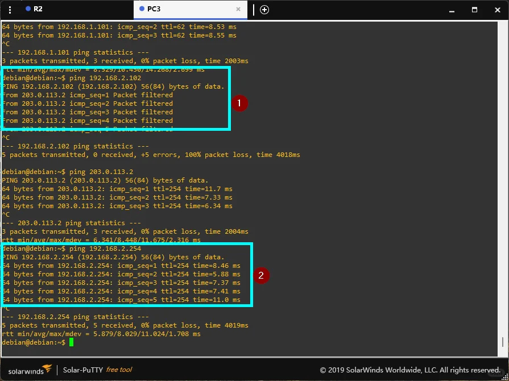
Task: Close the PC3 tab
Action: [238, 9]
